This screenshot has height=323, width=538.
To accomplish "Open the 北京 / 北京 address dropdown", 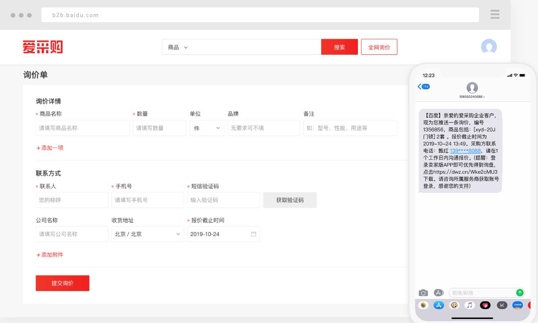I will pos(148,234).
